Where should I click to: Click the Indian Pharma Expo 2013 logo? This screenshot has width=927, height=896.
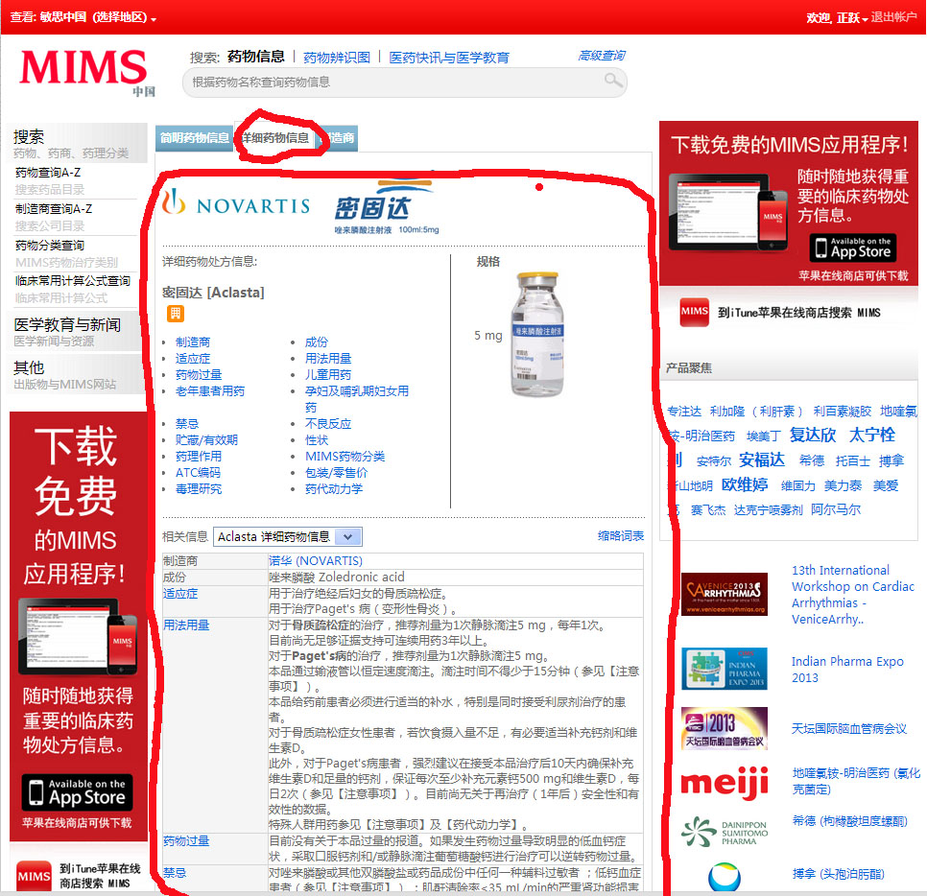pyautogui.click(x=725, y=669)
